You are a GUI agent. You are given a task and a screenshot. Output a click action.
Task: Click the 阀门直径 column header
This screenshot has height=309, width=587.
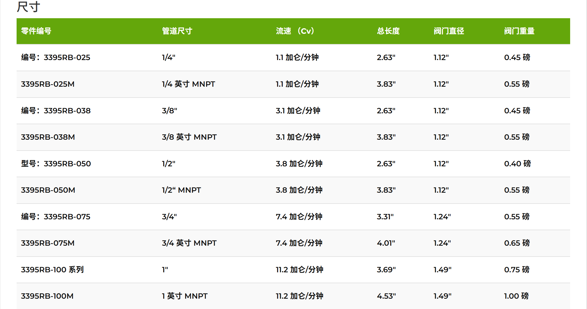point(449,31)
